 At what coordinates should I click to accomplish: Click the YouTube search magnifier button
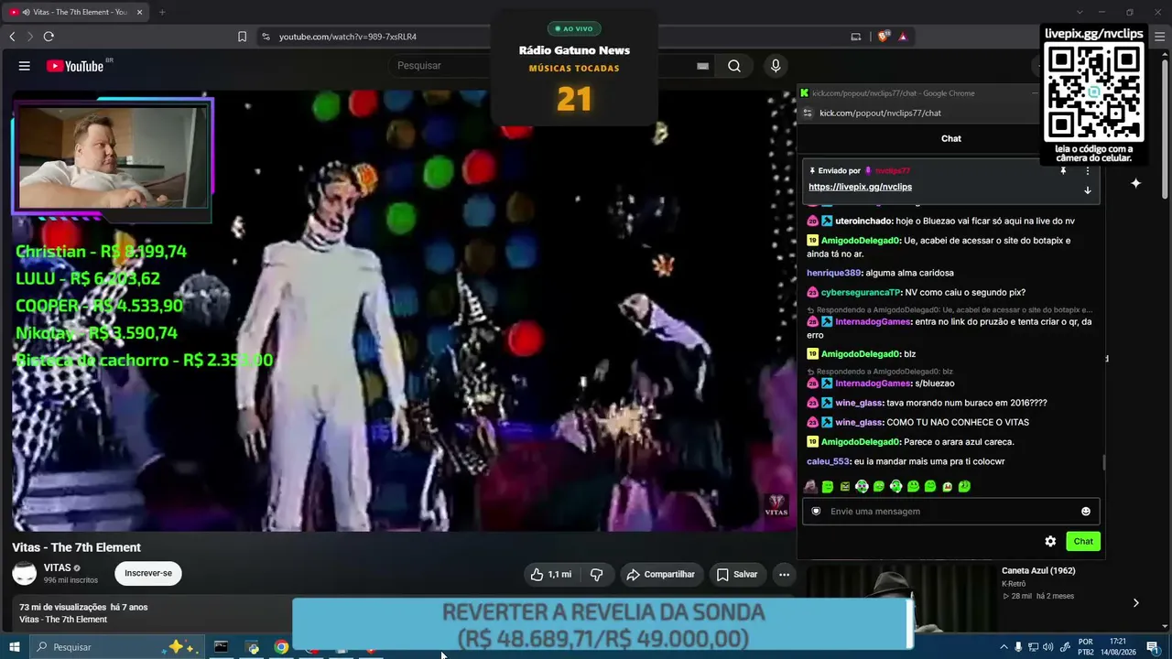pyautogui.click(x=734, y=66)
